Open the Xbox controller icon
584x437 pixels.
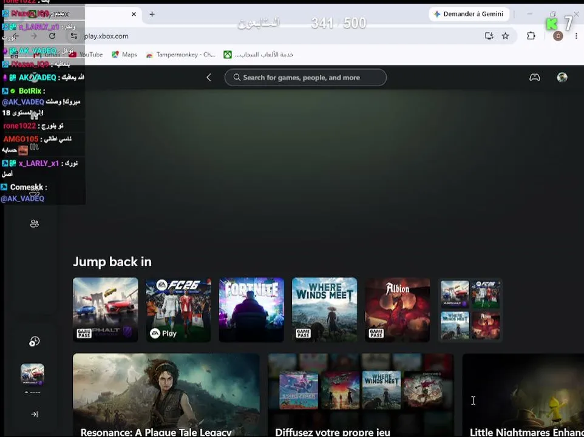pos(535,78)
